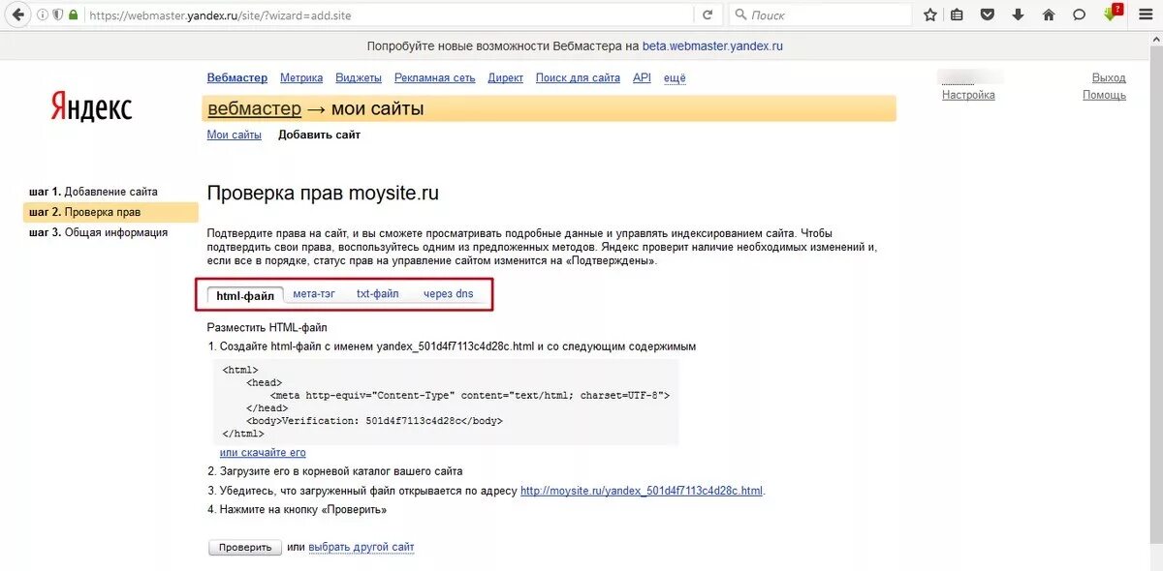Expand ещё for more services
This screenshot has width=1163, height=571.
coord(675,77)
